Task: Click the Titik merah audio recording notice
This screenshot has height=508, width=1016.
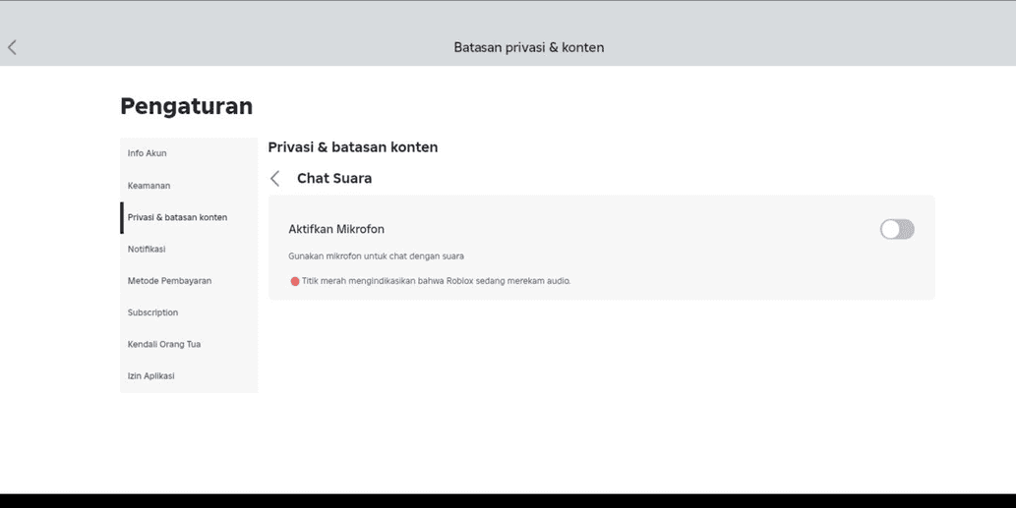Action: pyautogui.click(x=436, y=281)
